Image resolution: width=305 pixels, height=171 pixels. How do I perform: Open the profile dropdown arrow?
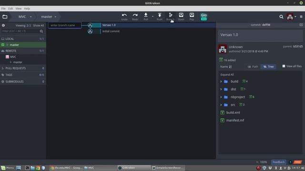(x=295, y=17)
